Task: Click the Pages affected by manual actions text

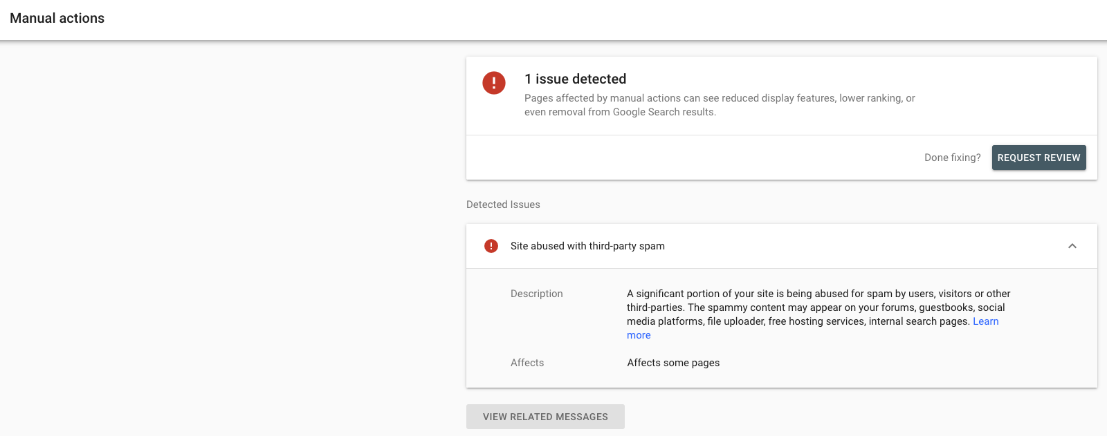Action: [x=720, y=105]
